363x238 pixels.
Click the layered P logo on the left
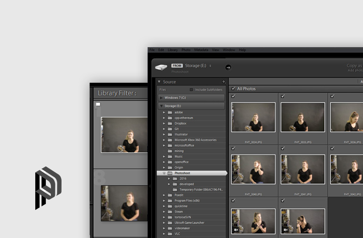point(48,188)
